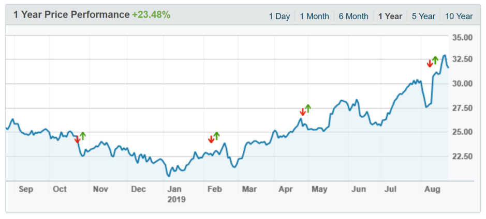This screenshot has width=486, height=219.
Task: Switch to the 1 Month range
Action: [314, 16]
